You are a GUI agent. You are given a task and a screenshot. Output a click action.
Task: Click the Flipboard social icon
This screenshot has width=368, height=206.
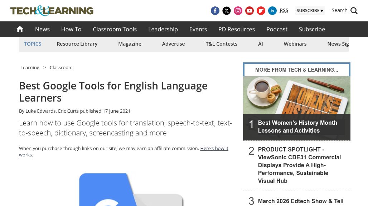(x=261, y=11)
